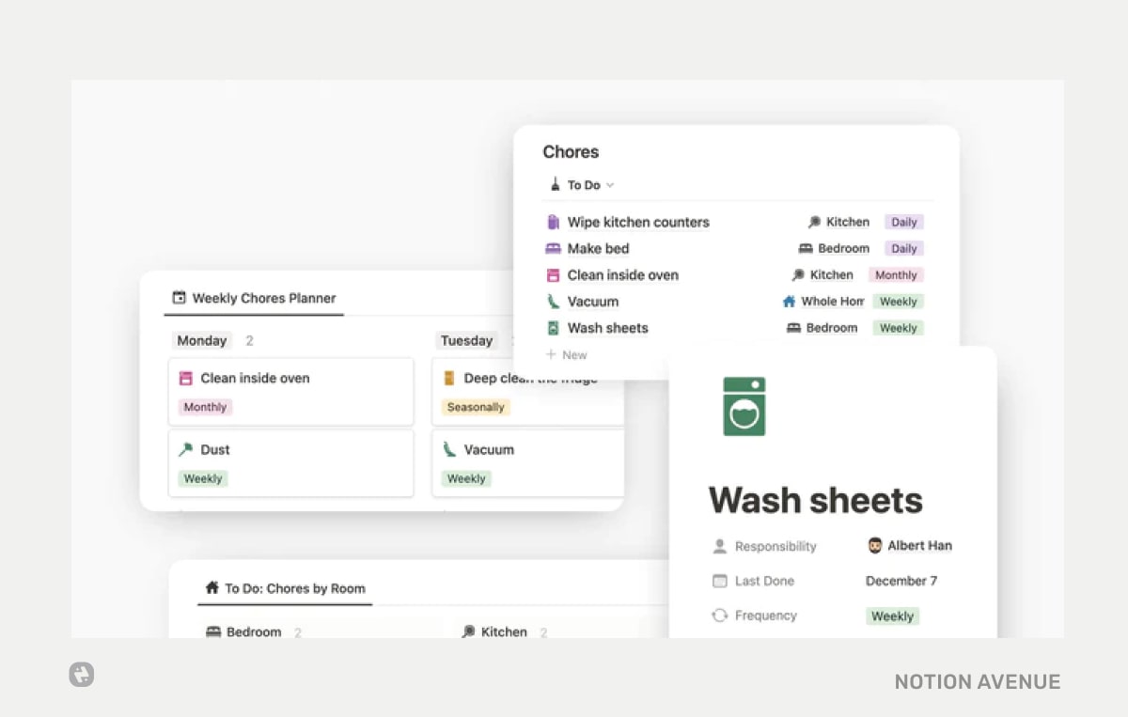Viewport: 1128px width, 717px height.
Task: Click the green Weekly frequency tag
Action: [x=891, y=616]
